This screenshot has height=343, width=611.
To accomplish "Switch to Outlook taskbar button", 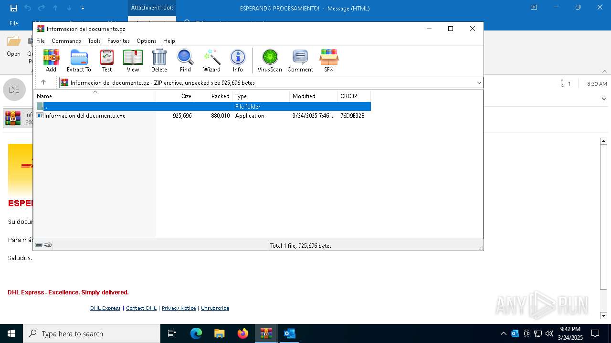I will pos(290,333).
